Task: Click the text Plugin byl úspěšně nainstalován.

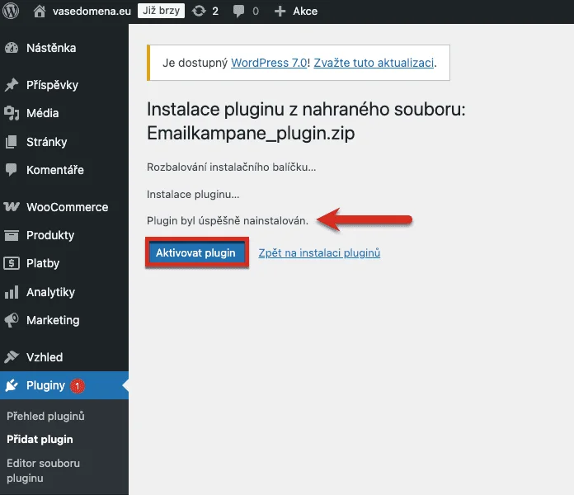Action: coord(228,221)
